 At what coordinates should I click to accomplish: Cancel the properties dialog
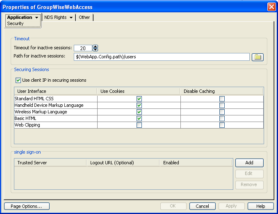coord(203,206)
